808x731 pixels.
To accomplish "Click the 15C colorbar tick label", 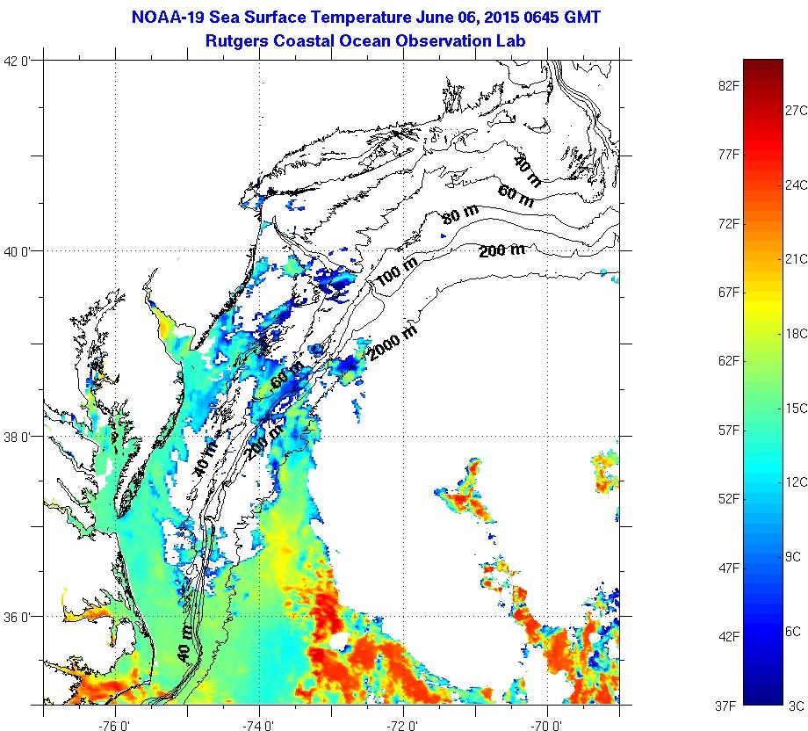I will 797,409.
